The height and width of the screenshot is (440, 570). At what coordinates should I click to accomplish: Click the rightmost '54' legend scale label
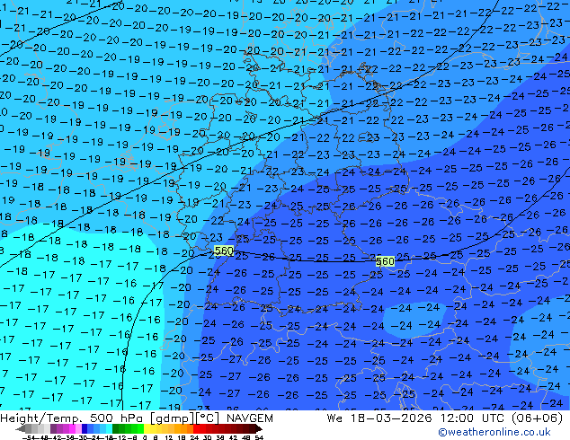(x=259, y=437)
